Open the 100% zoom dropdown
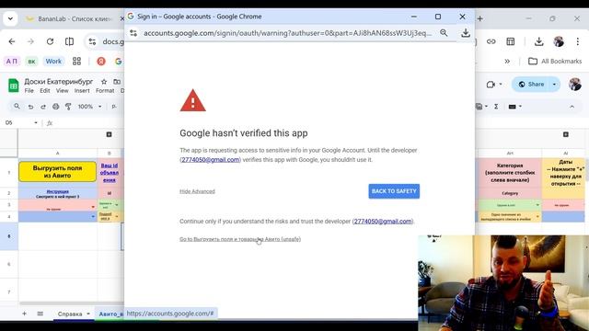589x331 pixels. [89, 107]
